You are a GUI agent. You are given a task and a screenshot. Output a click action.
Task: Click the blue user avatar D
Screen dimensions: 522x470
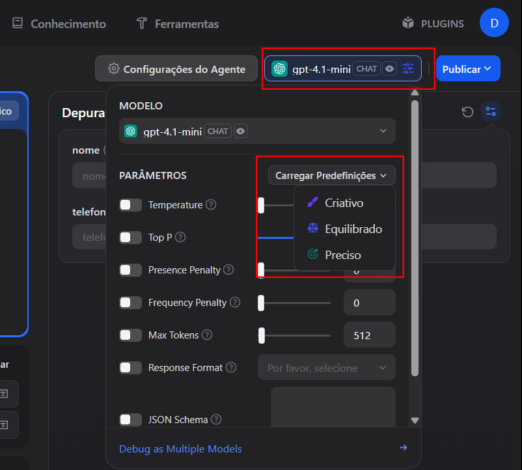click(x=494, y=23)
